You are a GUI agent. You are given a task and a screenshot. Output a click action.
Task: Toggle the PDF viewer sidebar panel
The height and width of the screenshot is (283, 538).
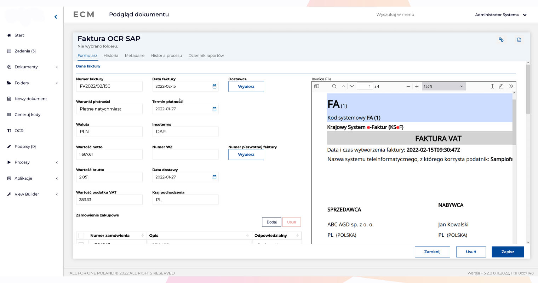[x=317, y=86]
